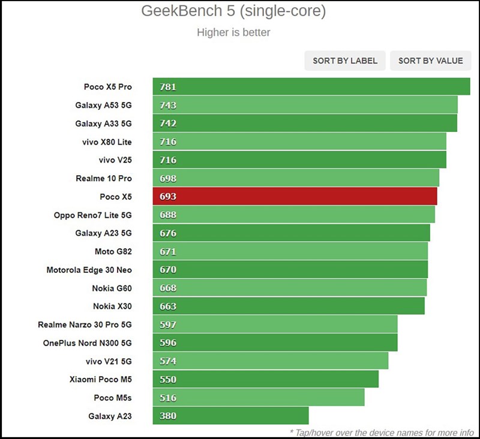This screenshot has width=480, height=439.
Task: Select the 781 score bar
Action: coord(311,87)
